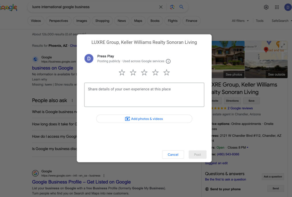
Task: Open the SafeSearch dropdown
Action: pyautogui.click(x=281, y=21)
